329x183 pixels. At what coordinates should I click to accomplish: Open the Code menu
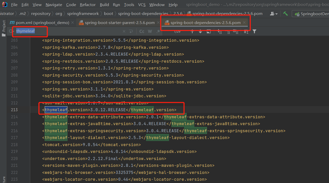tap(71, 5)
